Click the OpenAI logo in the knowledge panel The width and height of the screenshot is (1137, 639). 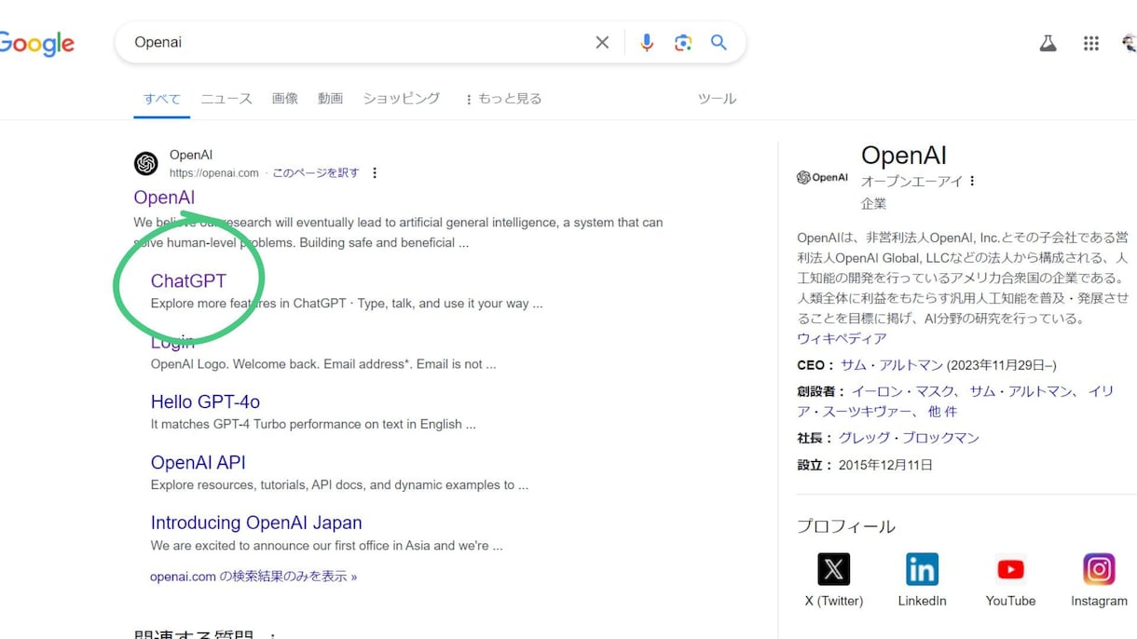[822, 177]
